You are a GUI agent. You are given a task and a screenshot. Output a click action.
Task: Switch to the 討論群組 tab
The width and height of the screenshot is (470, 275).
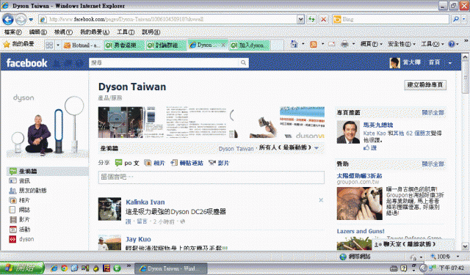coord(165,45)
